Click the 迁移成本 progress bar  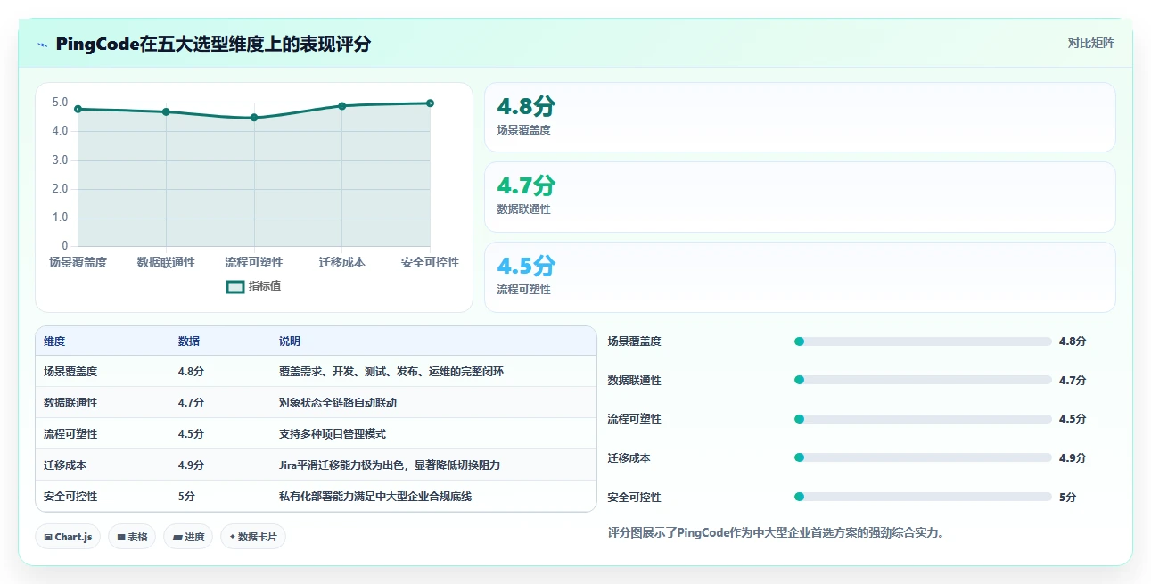[923, 457]
